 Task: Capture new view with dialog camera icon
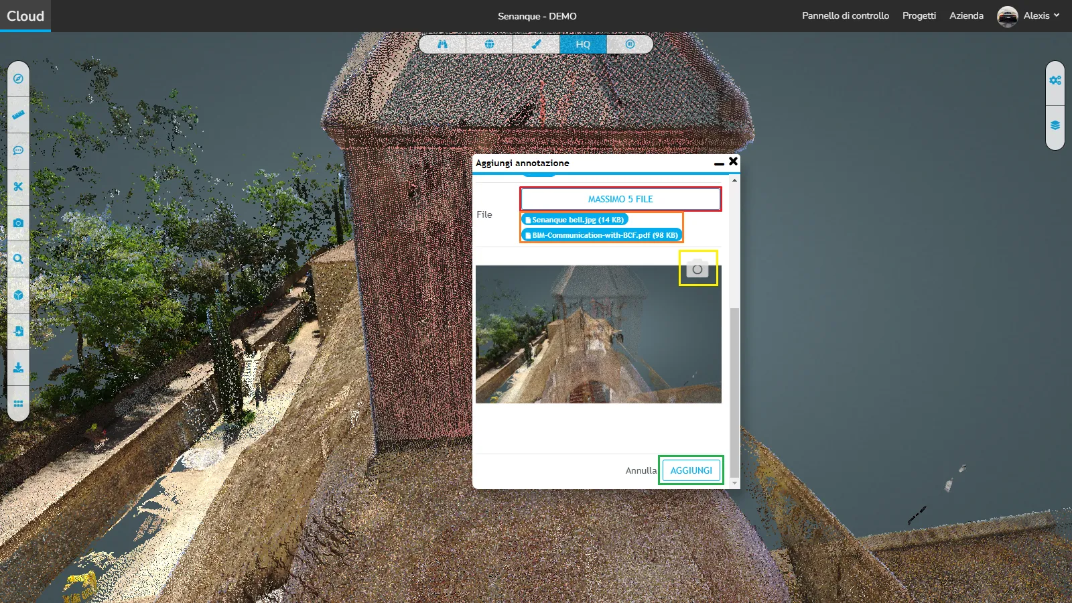(697, 268)
